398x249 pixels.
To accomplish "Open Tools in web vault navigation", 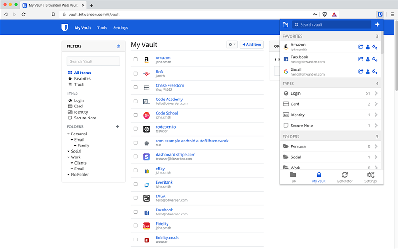I will point(102,28).
